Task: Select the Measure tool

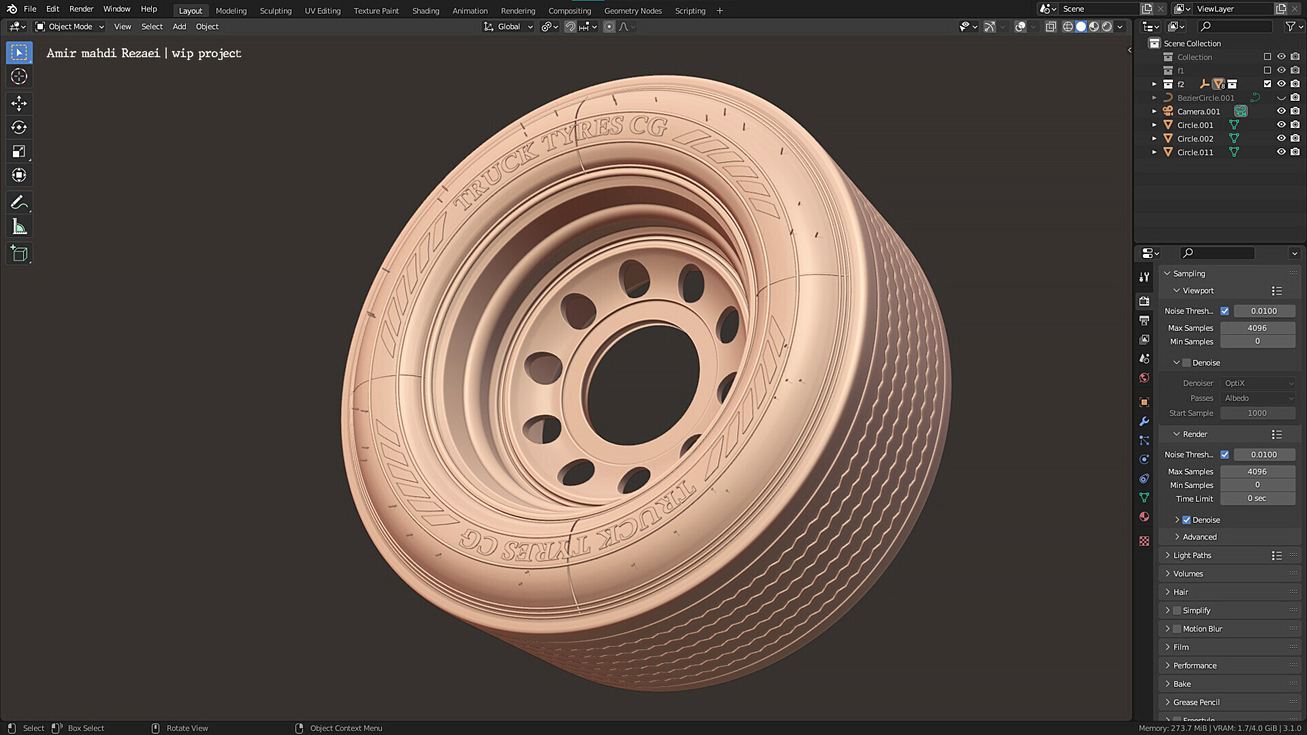Action: click(18, 226)
